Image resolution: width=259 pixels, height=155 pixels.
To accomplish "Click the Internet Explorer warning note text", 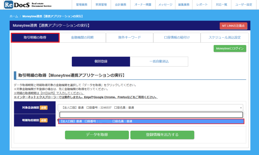I will [x=86, y=97].
